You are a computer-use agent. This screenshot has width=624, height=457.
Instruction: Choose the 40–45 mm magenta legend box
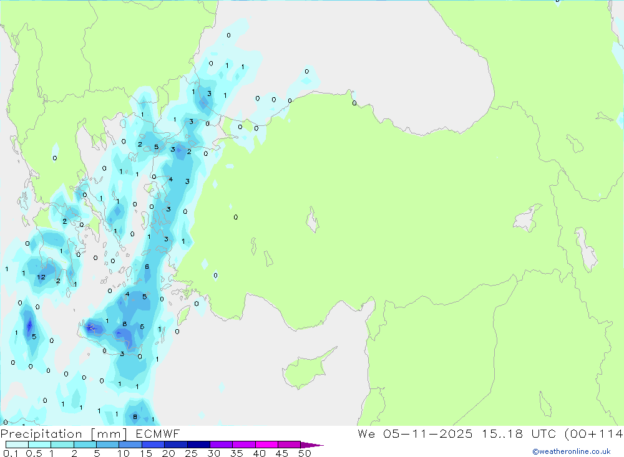pos(266,445)
